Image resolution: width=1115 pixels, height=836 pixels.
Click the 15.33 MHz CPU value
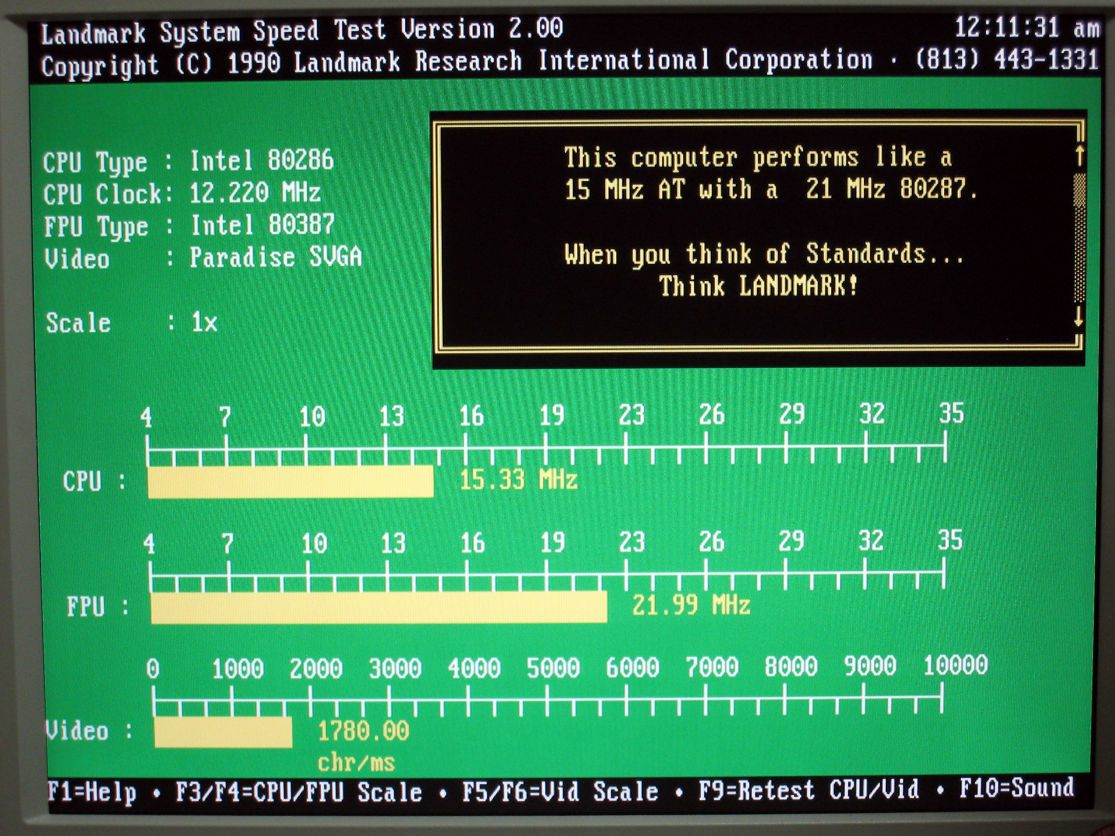(x=518, y=479)
